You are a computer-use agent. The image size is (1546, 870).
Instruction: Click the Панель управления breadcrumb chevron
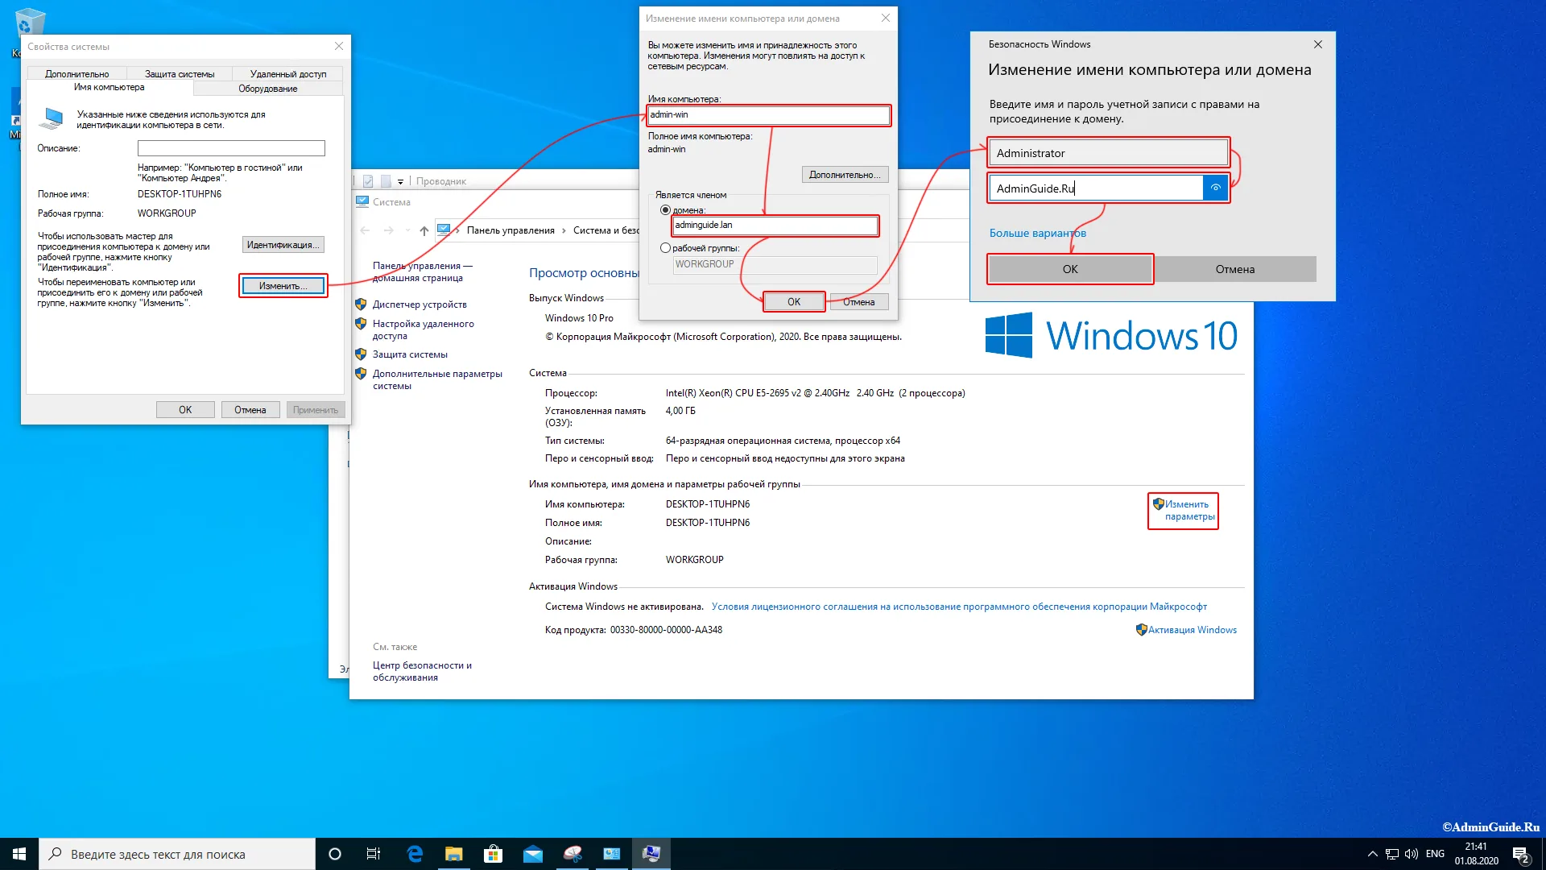pyautogui.click(x=564, y=230)
